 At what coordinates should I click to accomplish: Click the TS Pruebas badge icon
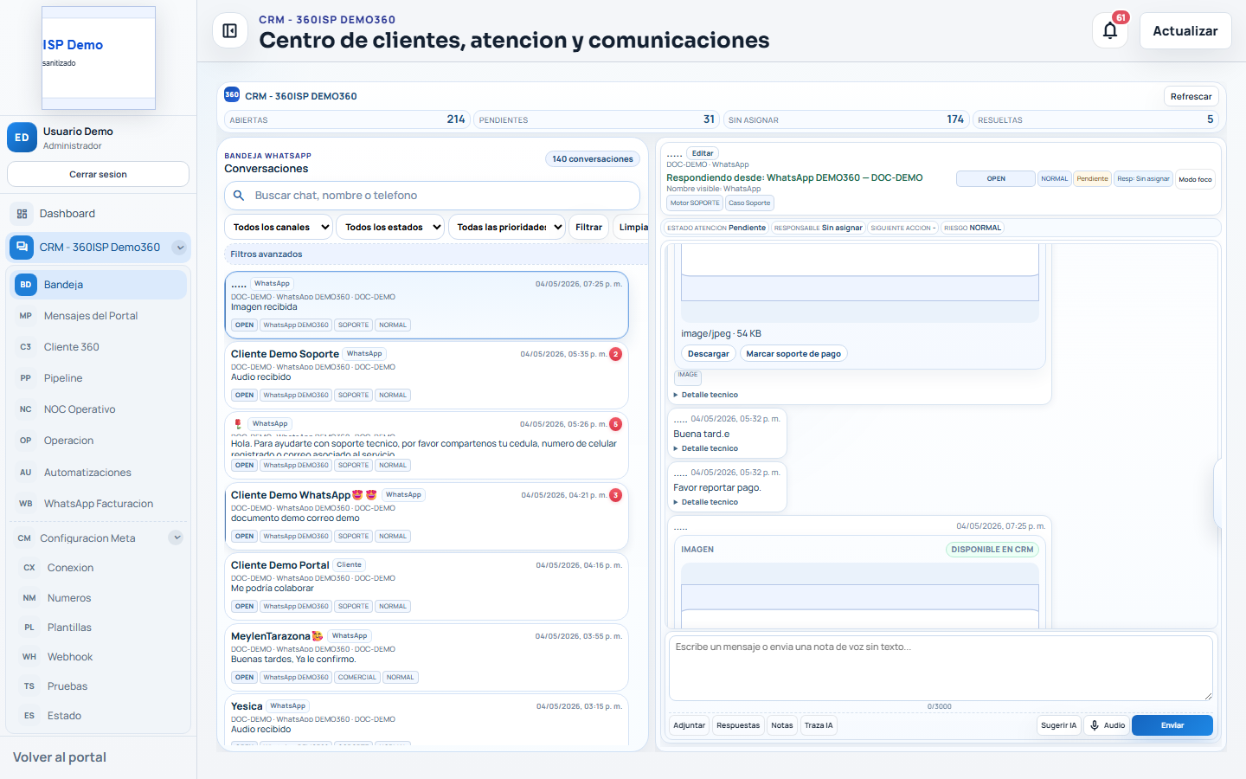pyautogui.click(x=29, y=686)
